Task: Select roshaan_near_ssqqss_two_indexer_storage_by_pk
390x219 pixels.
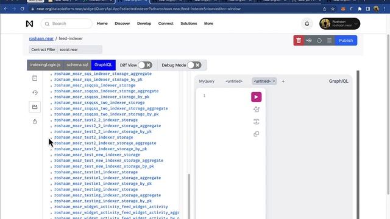Action: pyautogui.click(x=106, y=114)
